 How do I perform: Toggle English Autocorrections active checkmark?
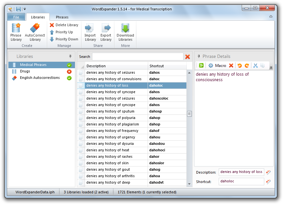[x=69, y=78]
